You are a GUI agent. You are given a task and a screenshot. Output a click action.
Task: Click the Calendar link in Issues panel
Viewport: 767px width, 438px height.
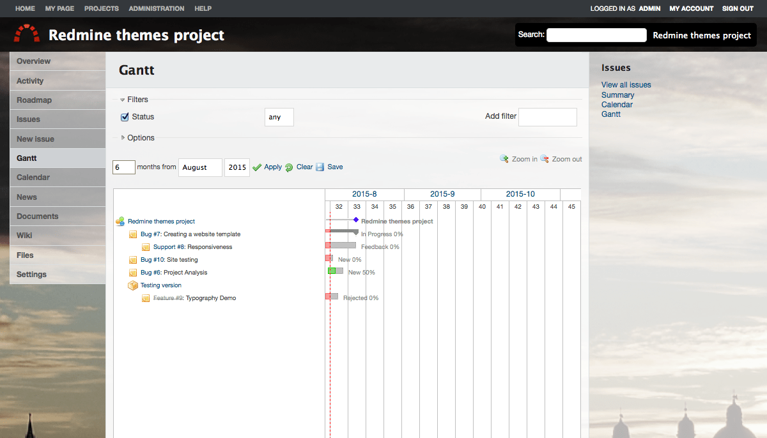tap(617, 105)
